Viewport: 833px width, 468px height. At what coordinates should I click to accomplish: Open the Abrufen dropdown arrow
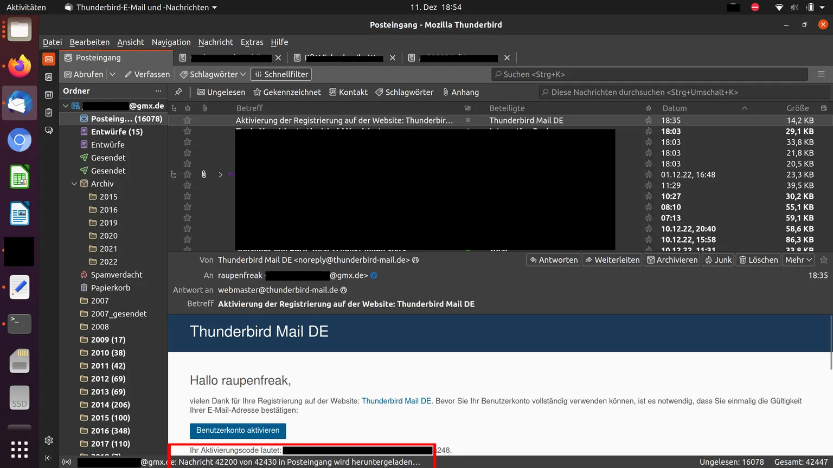112,74
